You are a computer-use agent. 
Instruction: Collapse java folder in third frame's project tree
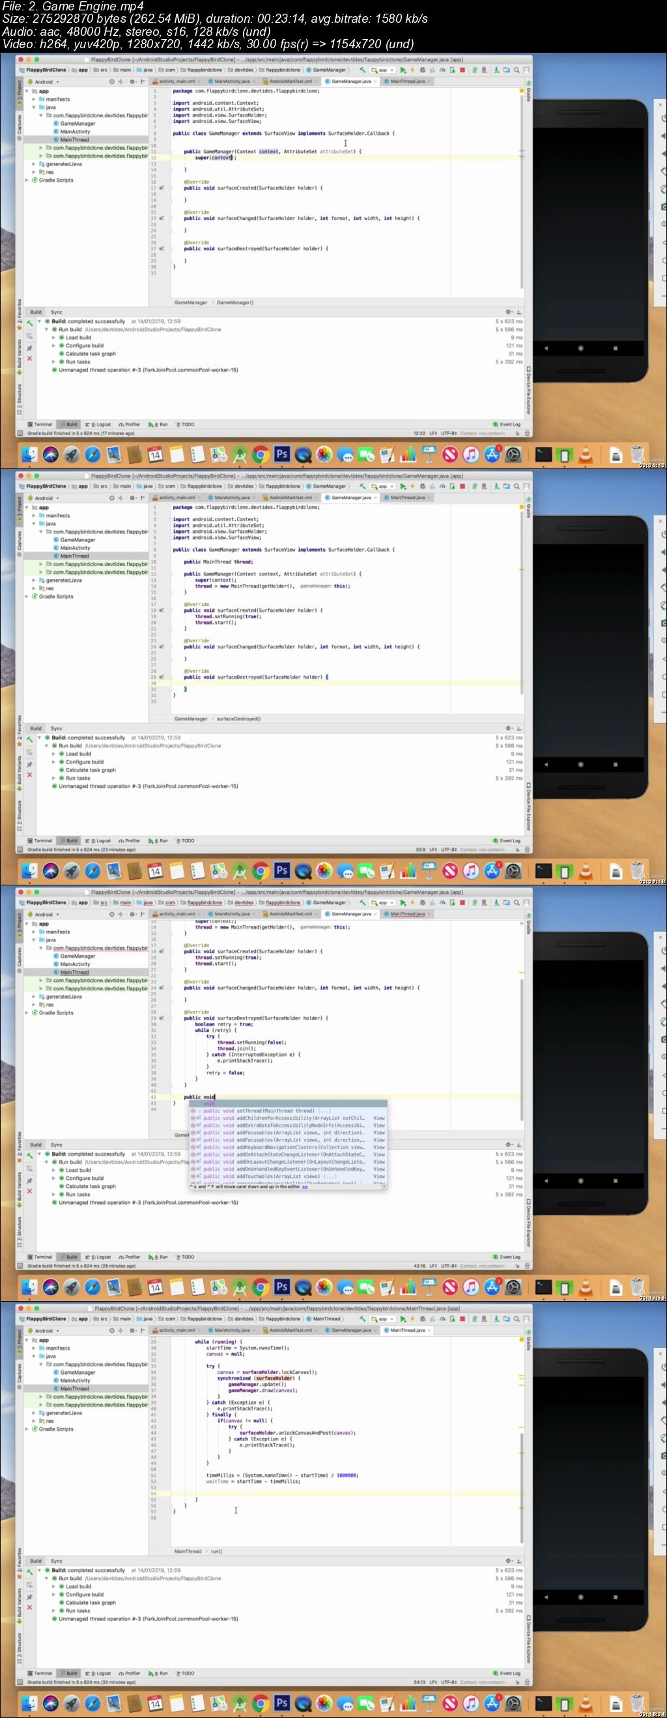[34, 939]
